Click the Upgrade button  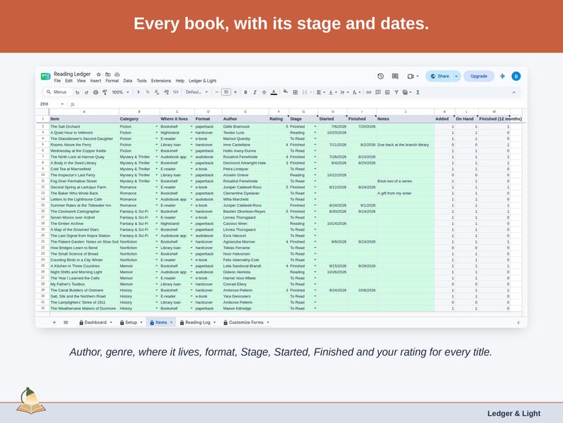[x=479, y=76]
